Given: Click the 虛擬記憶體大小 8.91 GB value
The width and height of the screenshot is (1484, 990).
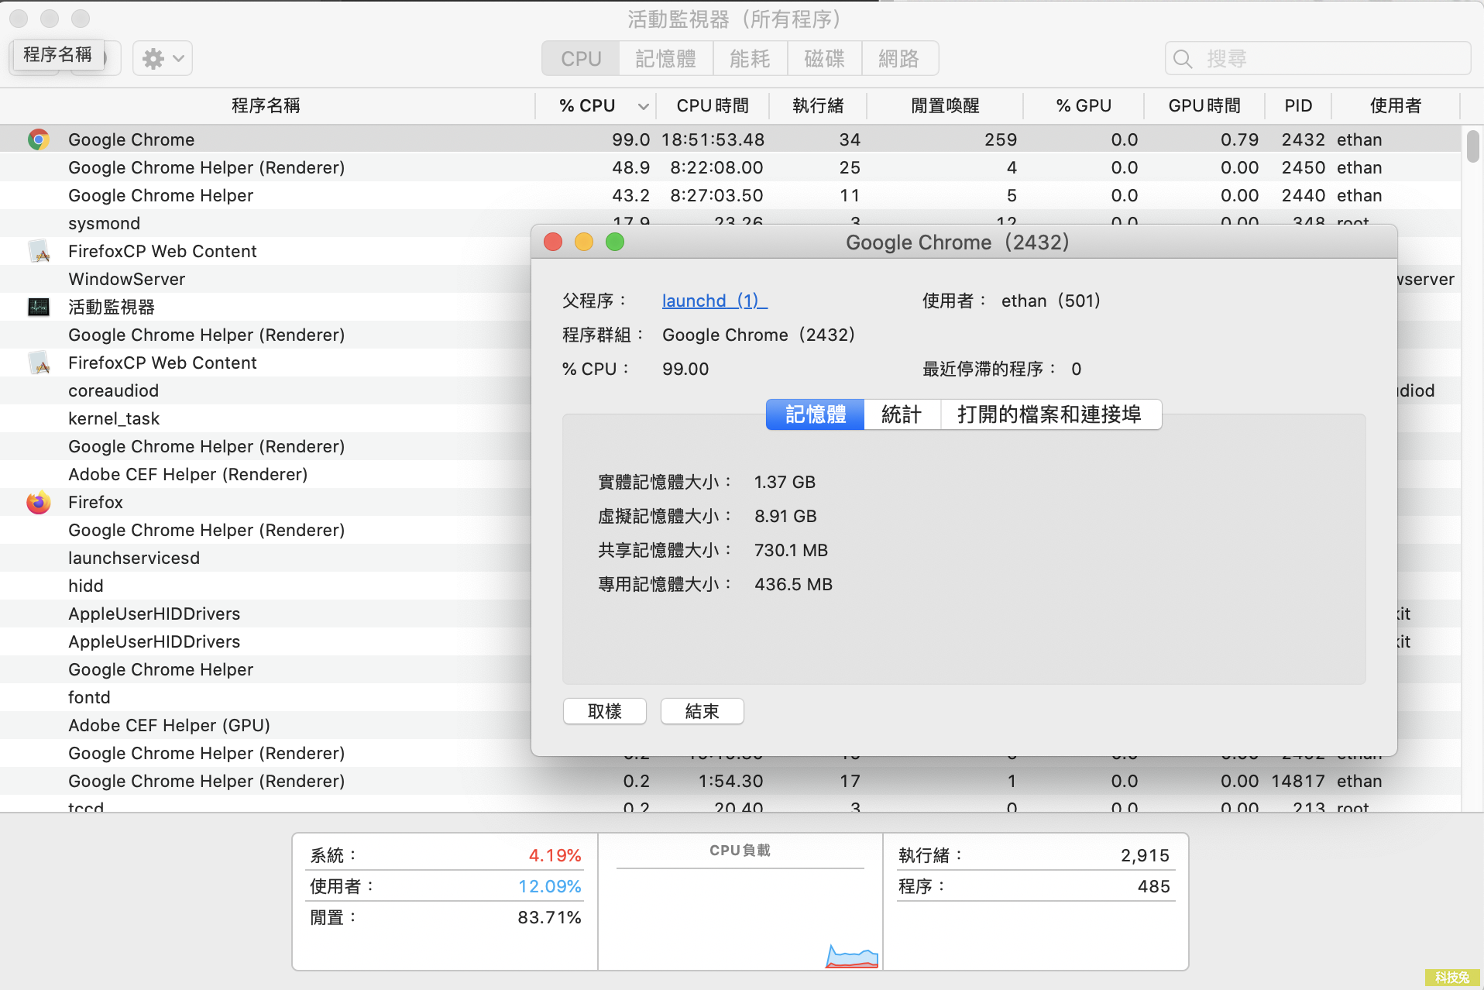Looking at the screenshot, I should pyautogui.click(x=785, y=516).
